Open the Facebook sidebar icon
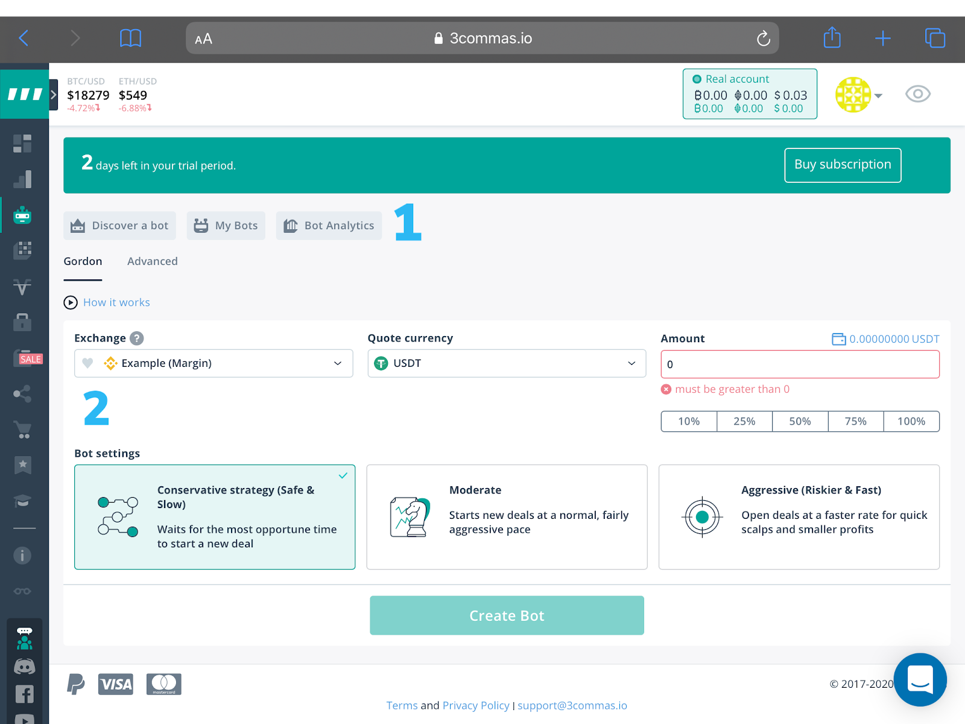Viewport: 965px width, 724px height. click(x=25, y=694)
